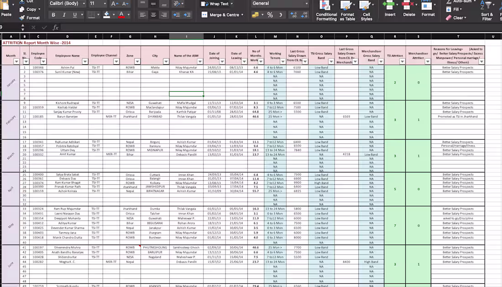The width and height of the screenshot is (502, 287).
Task: Open the Date of Leaving filter dropdown
Action: 244,62
